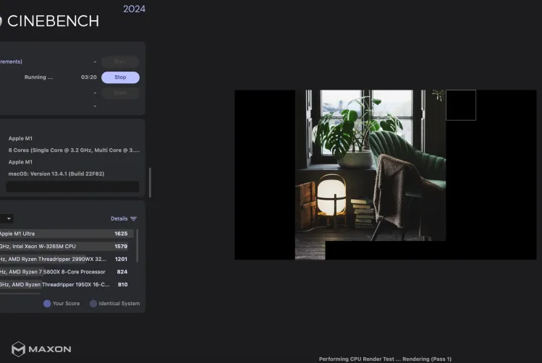Screen dimensions: 542x363
Task: Click the blank system info field
Action: (x=72, y=187)
